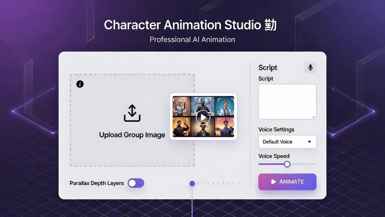This screenshot has height=217, width=385.
Task: Open the info icon in upload area
Action: tap(80, 84)
